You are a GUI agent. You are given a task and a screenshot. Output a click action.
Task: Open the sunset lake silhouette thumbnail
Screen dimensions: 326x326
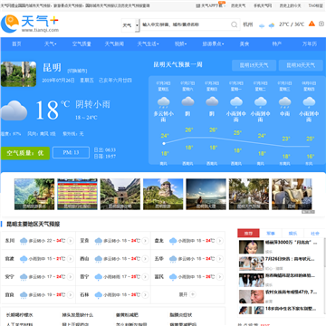206,194
